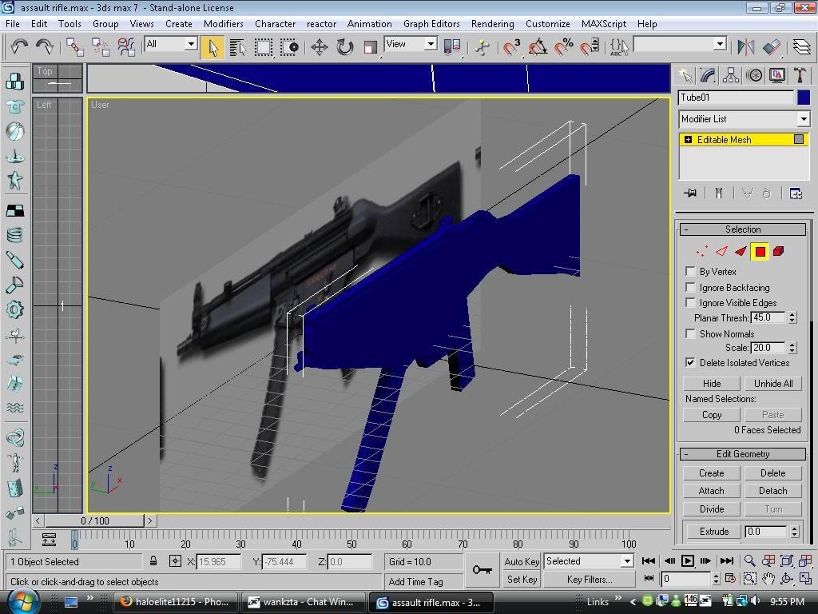
Task: Open the Rendering menu
Action: pos(492,24)
